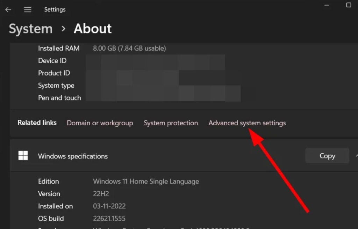
Task: Click the Windows logo icon
Action: point(23,156)
